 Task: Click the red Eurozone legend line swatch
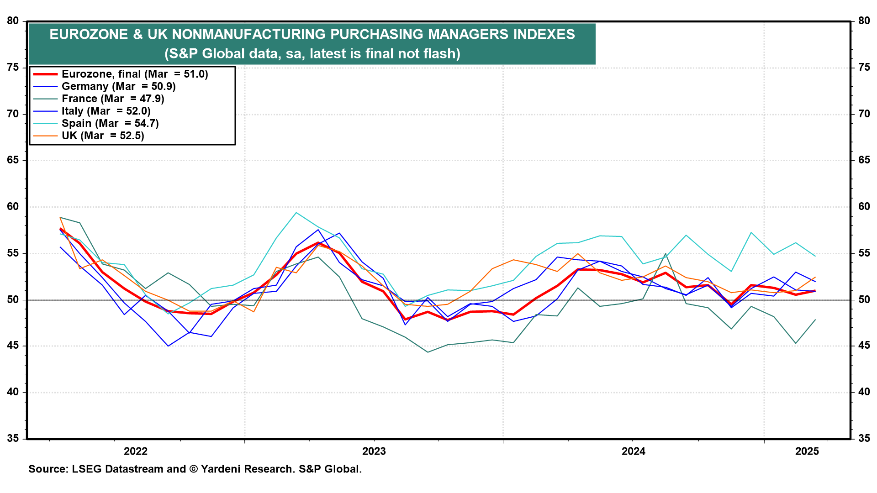coord(45,74)
